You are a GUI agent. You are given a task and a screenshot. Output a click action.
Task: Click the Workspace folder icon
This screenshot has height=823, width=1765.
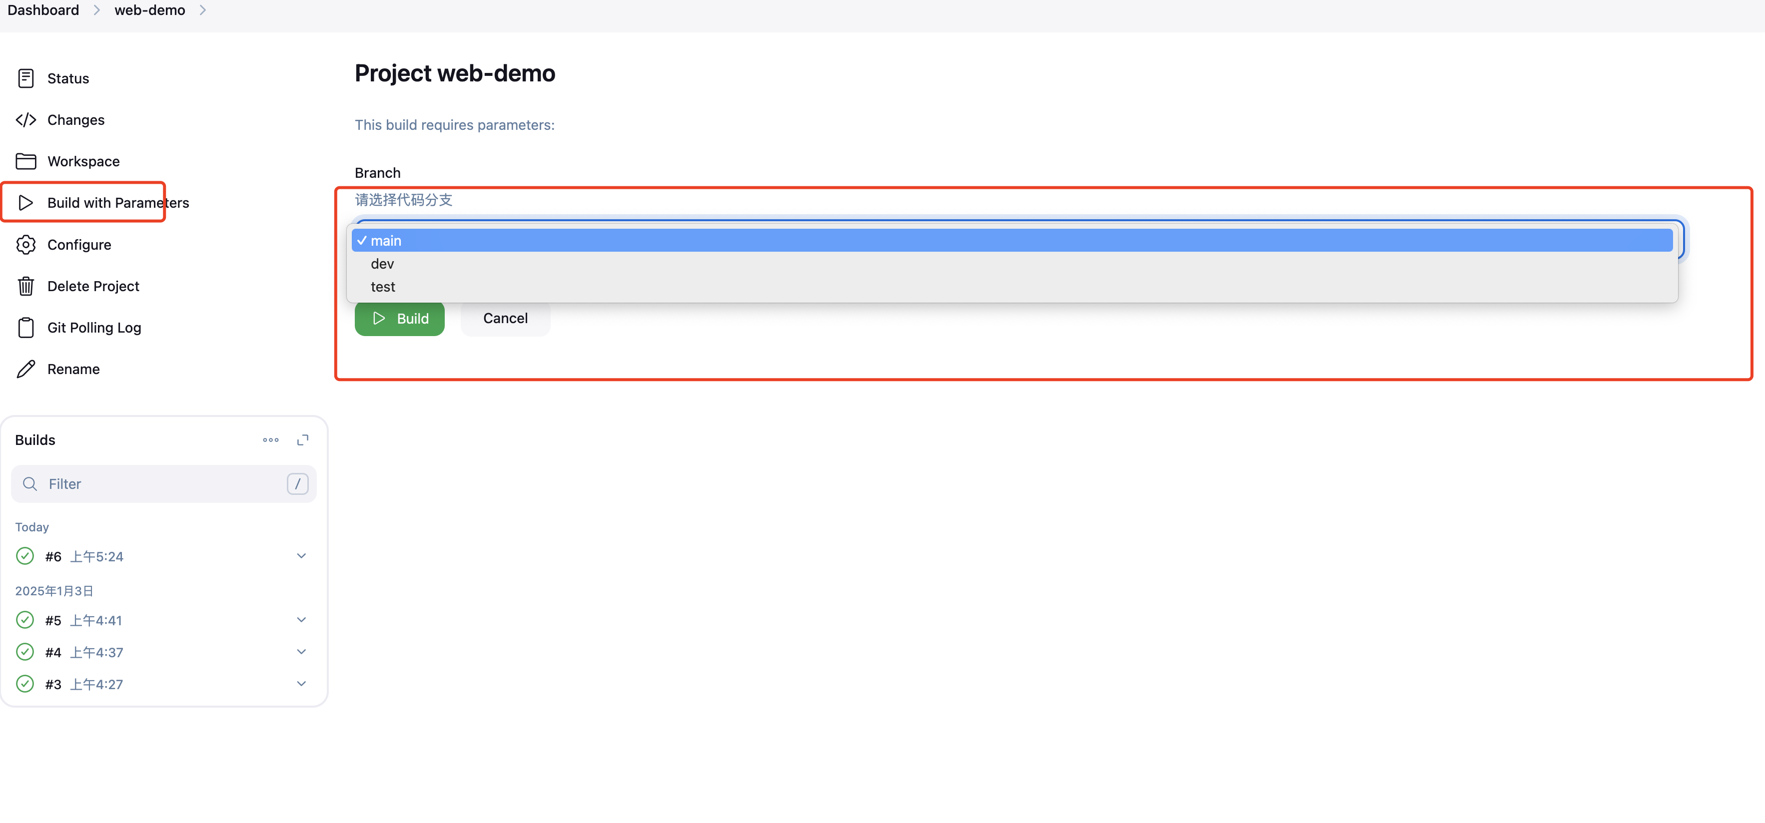[25, 162]
